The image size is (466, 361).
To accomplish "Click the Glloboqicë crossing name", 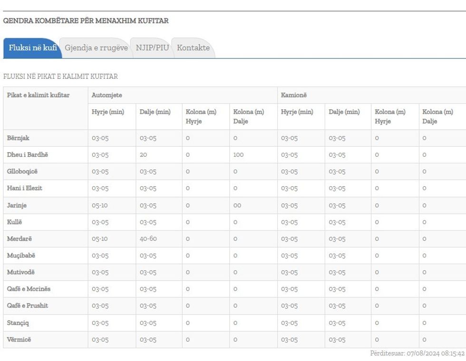I will pos(22,171).
